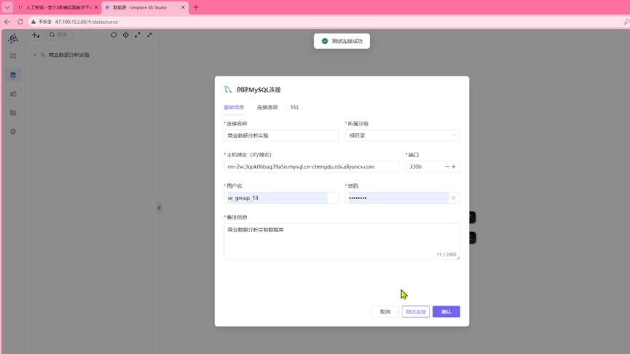Viewport: 630px width, 354px height.
Task: Open the chart report icon in sidebar
Action: coord(13,94)
